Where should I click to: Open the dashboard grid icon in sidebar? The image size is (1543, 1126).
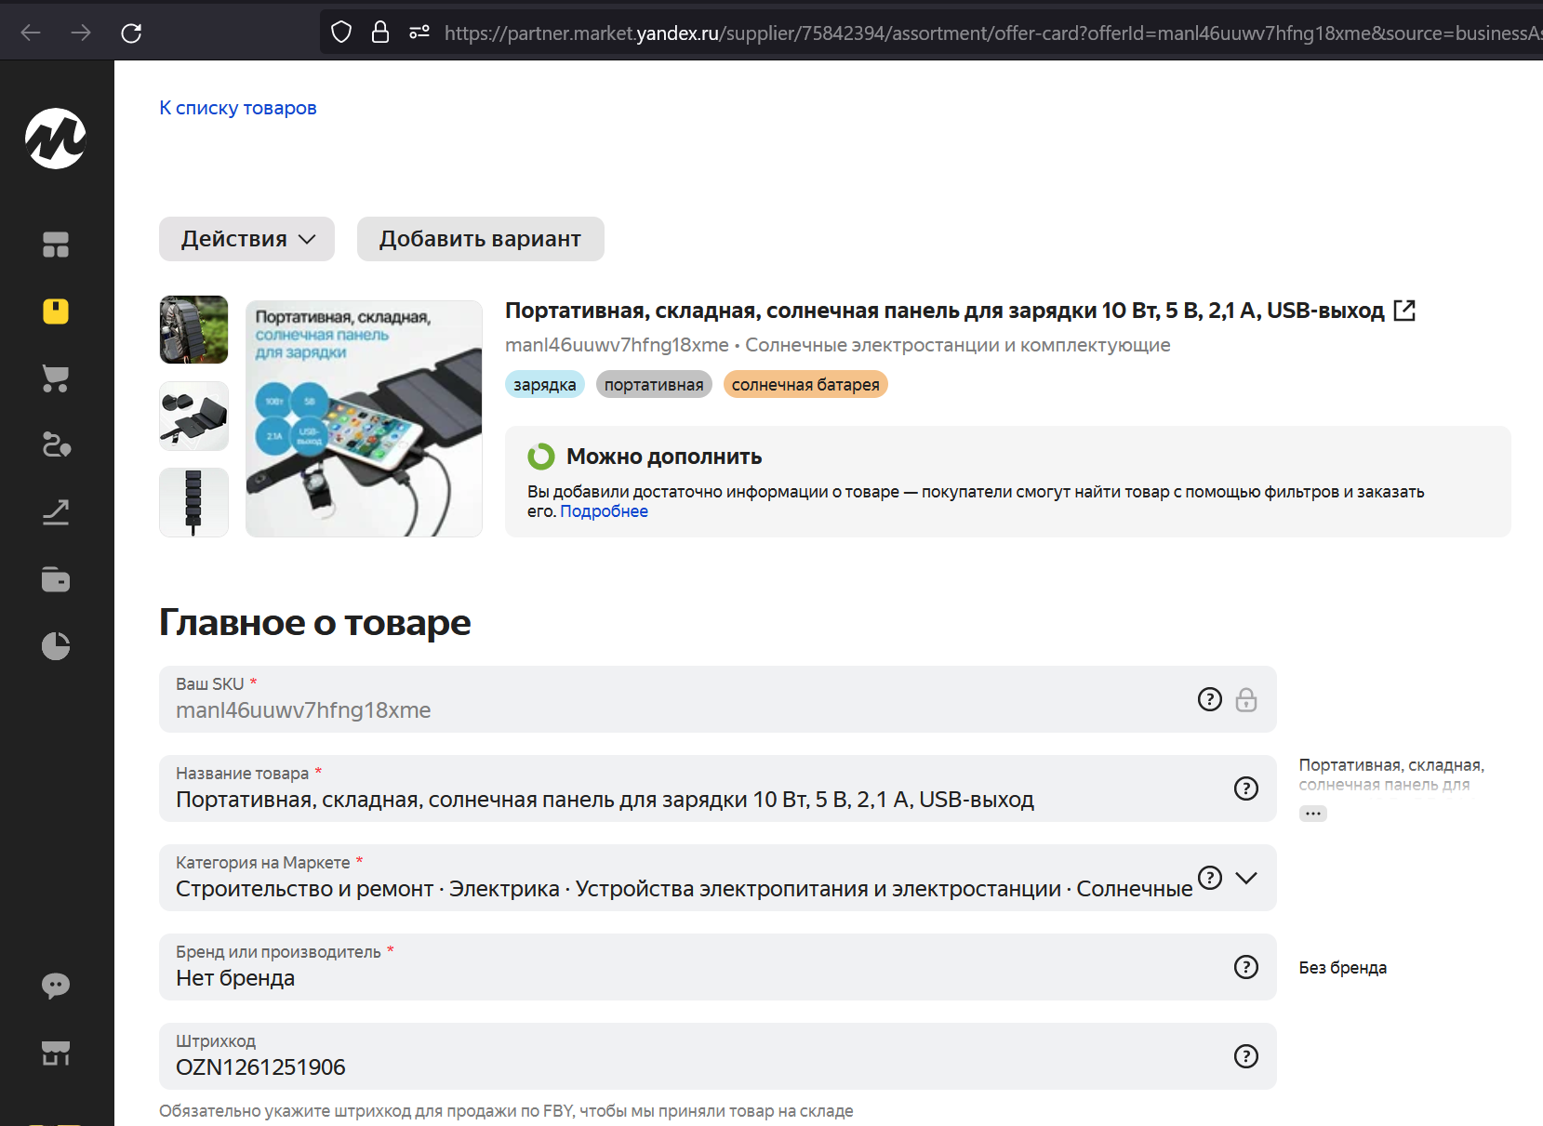coord(56,245)
